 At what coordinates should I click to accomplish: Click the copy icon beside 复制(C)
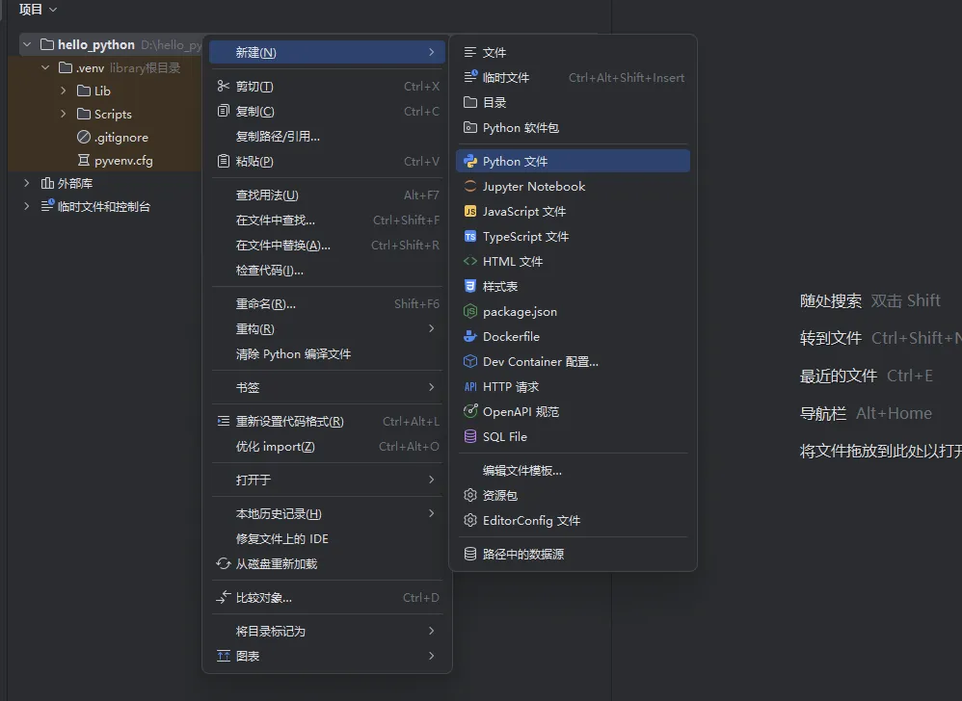tap(224, 111)
